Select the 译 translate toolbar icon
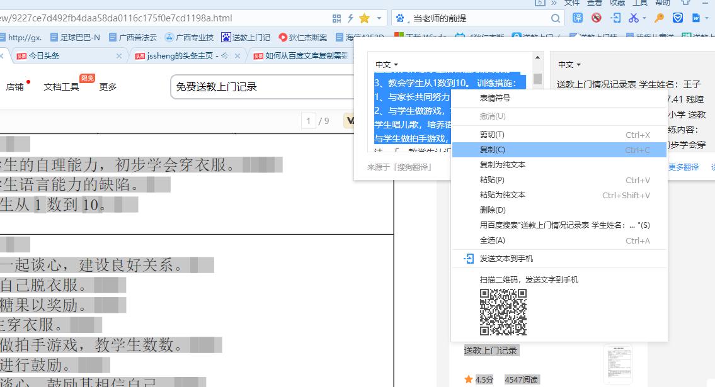This screenshot has width=715, height=387. pos(578,18)
